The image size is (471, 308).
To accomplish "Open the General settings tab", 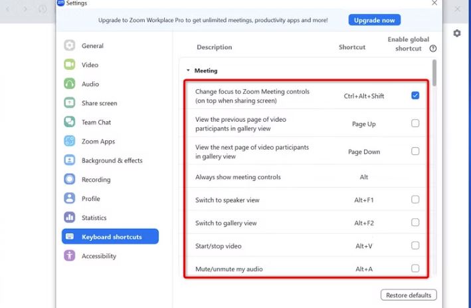I will 110,45.
